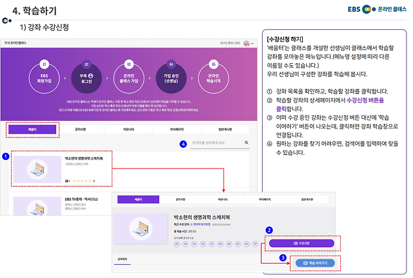
Task: Switch to the 강의목차 tab below the course details
Action: click(123, 259)
